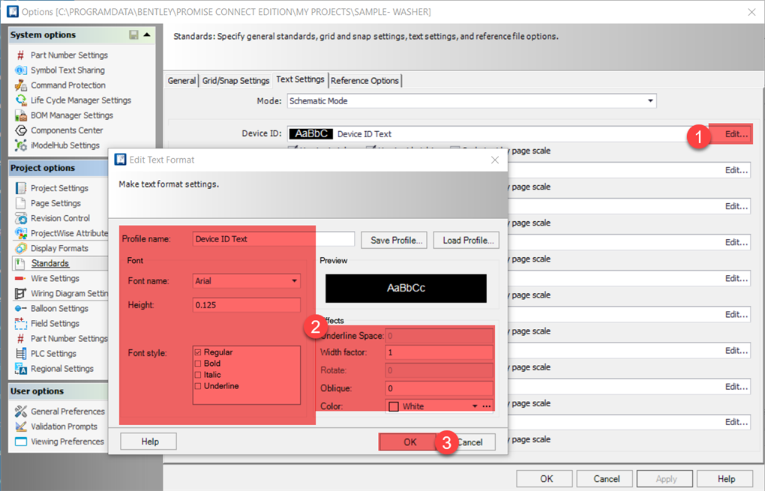Viewport: 765px width, 491px height.
Task: Select the Text Settings tab
Action: tap(300, 79)
